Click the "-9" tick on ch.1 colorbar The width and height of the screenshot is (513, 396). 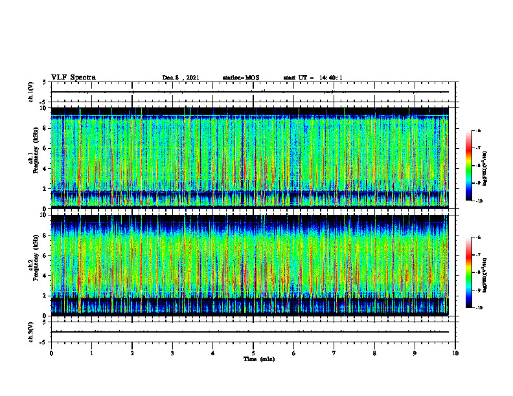(478, 183)
